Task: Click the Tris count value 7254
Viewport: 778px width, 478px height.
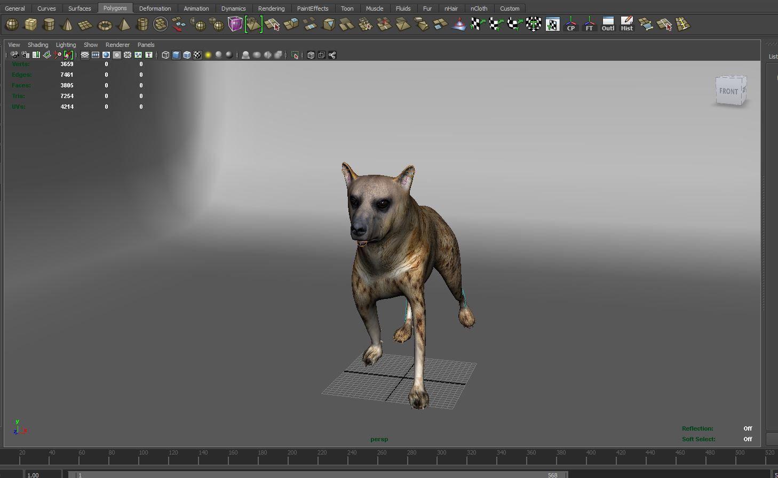Action: tap(67, 96)
